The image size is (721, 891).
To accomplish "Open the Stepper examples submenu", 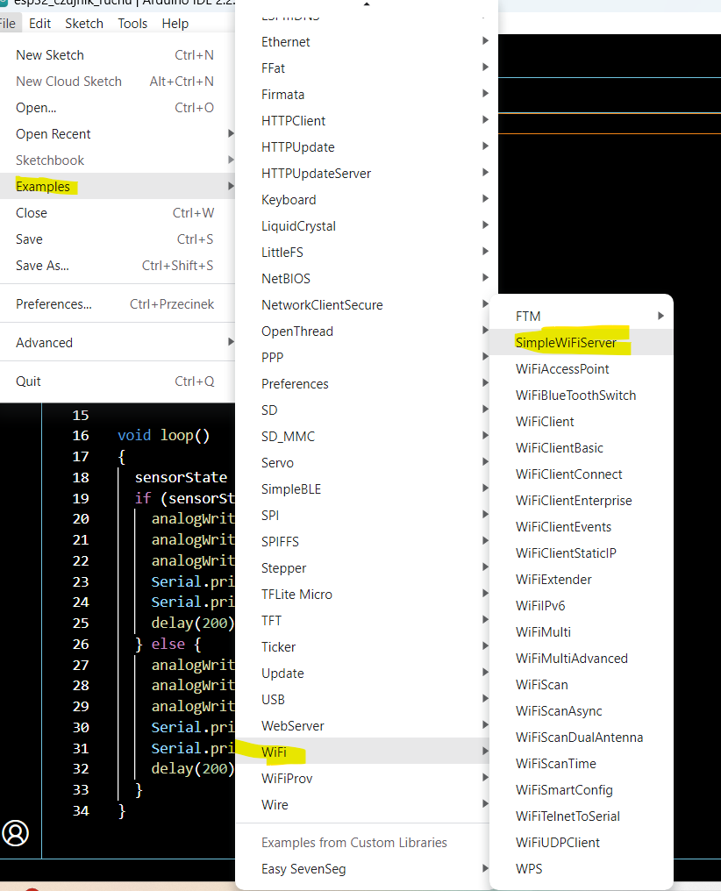I will 364,568.
